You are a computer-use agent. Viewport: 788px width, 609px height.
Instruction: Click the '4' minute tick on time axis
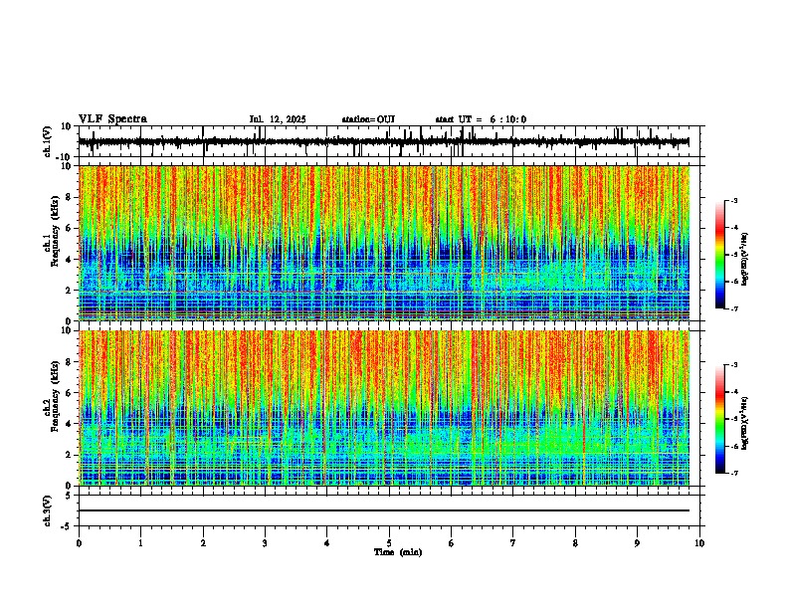pos(327,543)
